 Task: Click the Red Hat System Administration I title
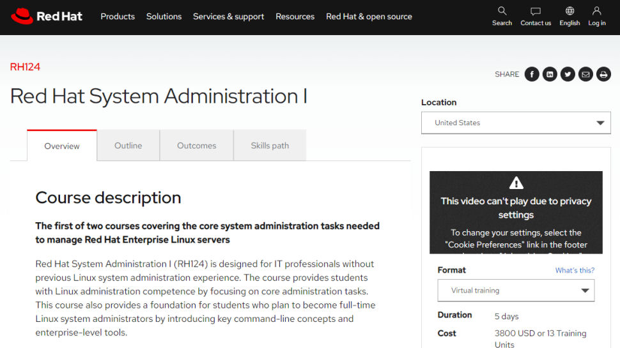point(159,96)
